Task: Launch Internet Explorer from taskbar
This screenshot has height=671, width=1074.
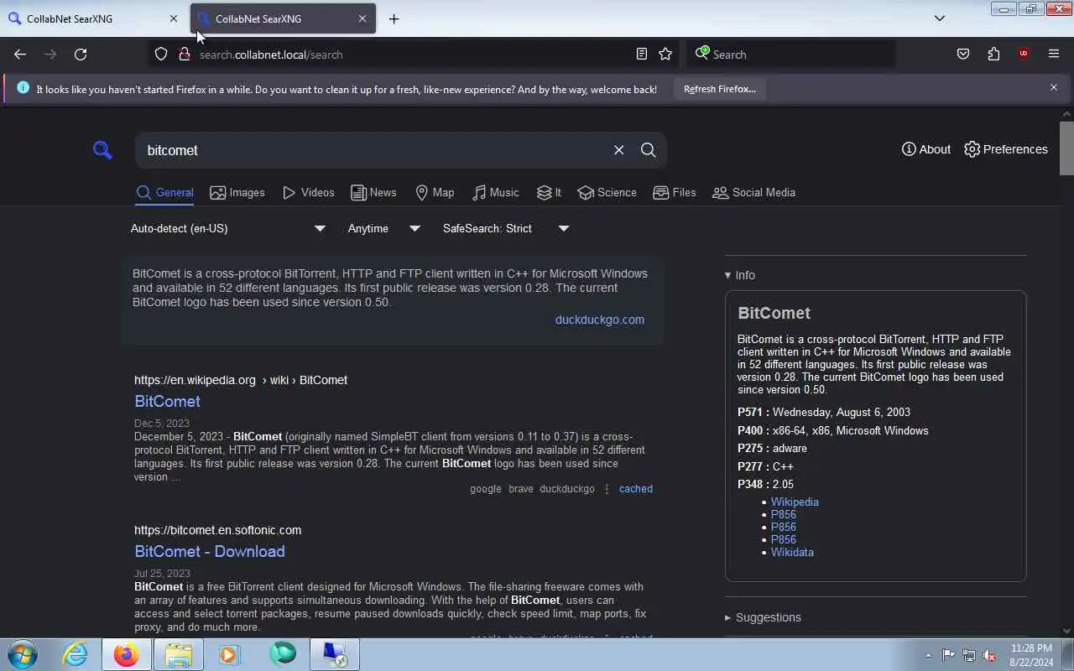Action: click(x=76, y=654)
